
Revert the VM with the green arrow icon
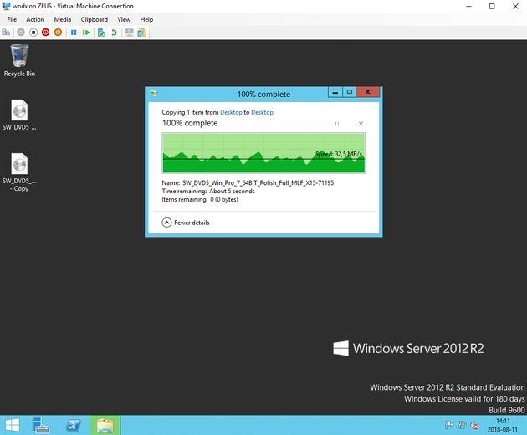click(x=114, y=33)
